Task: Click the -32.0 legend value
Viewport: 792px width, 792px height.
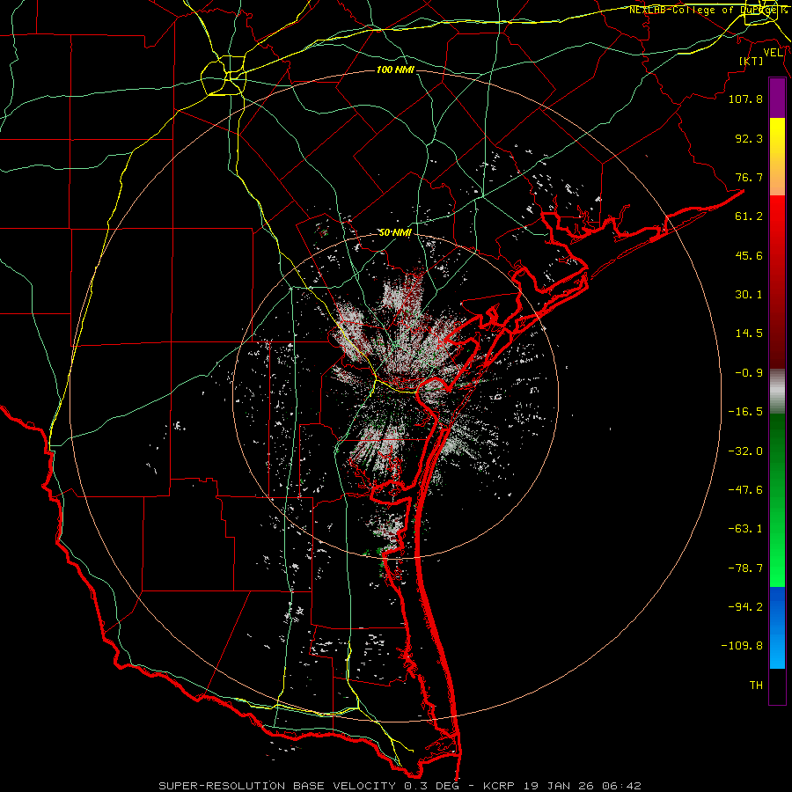Action: point(745,451)
